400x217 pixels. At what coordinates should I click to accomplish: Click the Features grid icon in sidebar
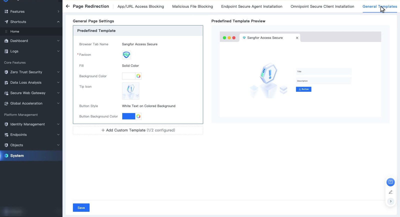click(6, 12)
